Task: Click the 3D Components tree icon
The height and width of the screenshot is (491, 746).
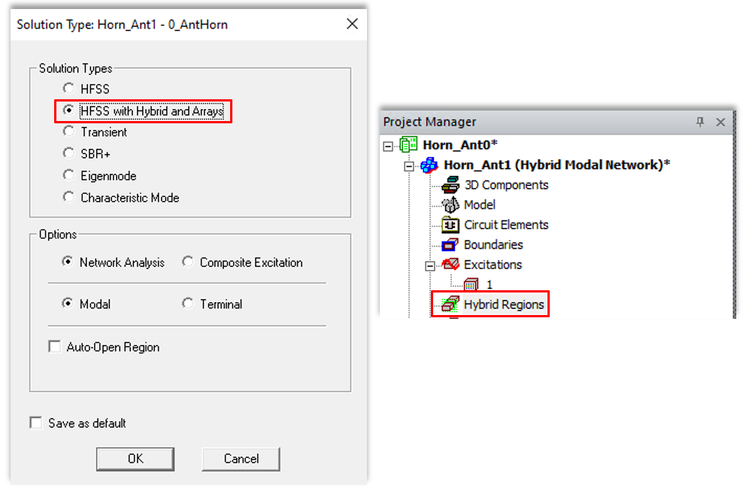Action: click(450, 185)
